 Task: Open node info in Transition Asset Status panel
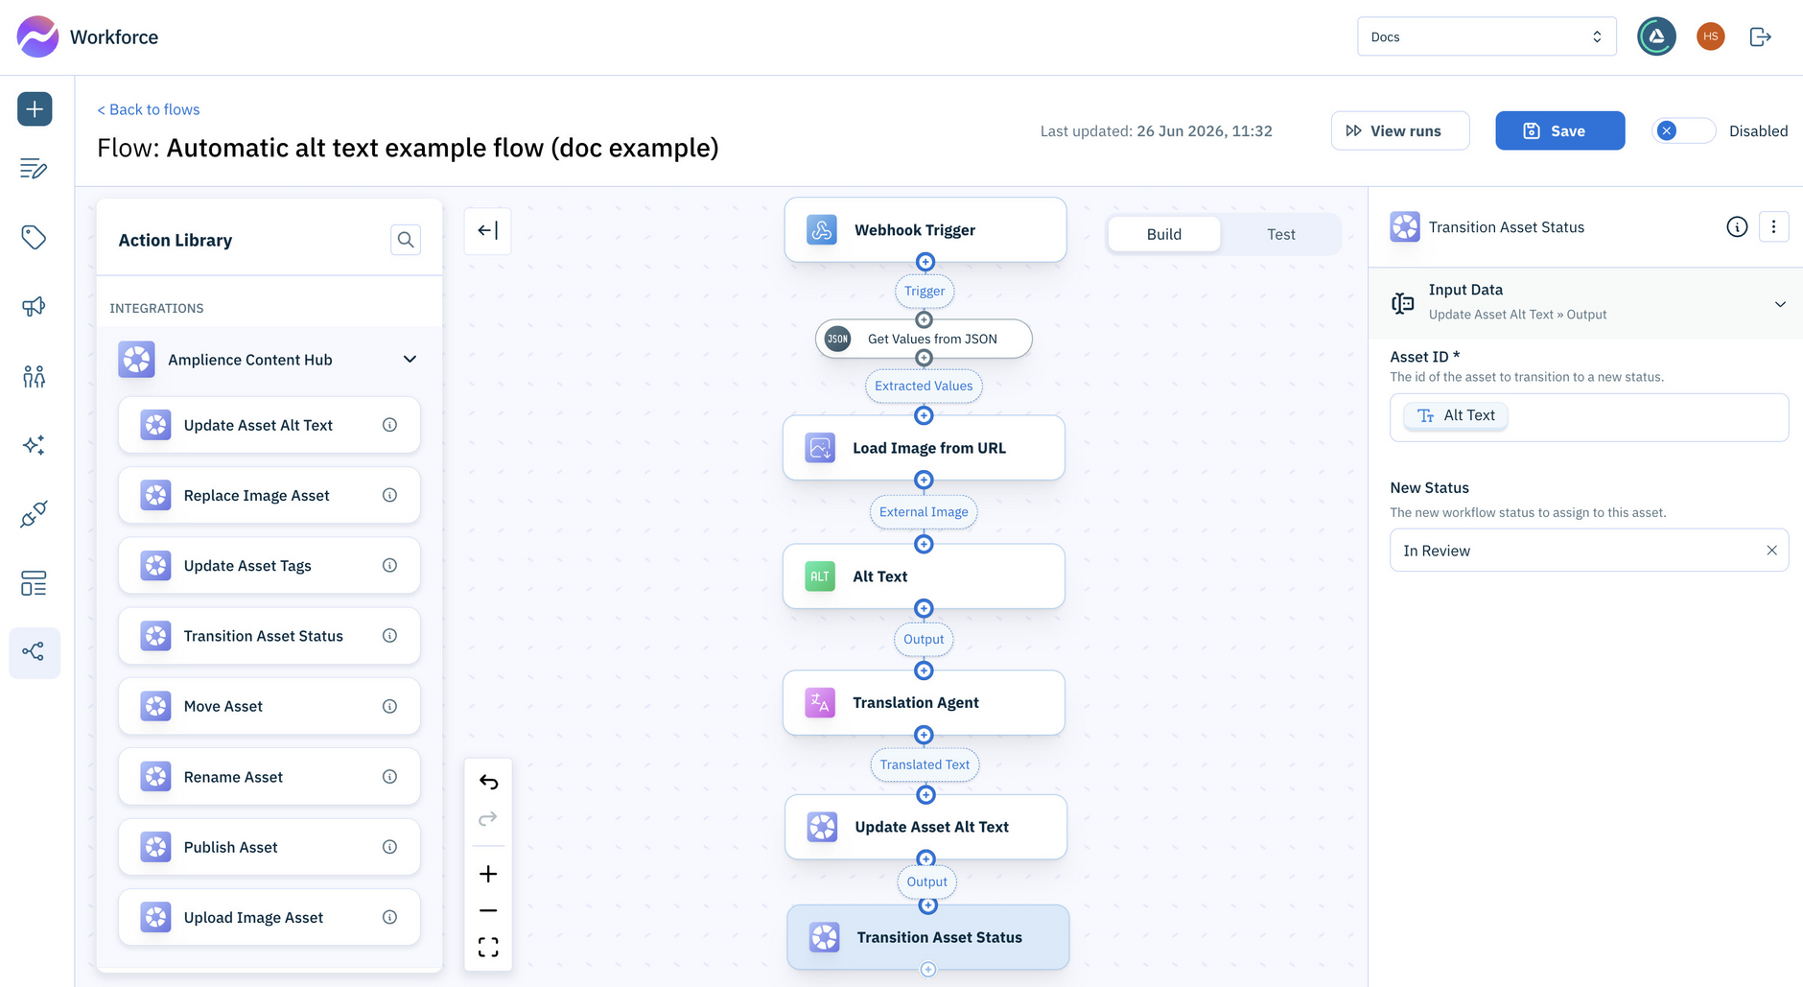tap(1737, 227)
